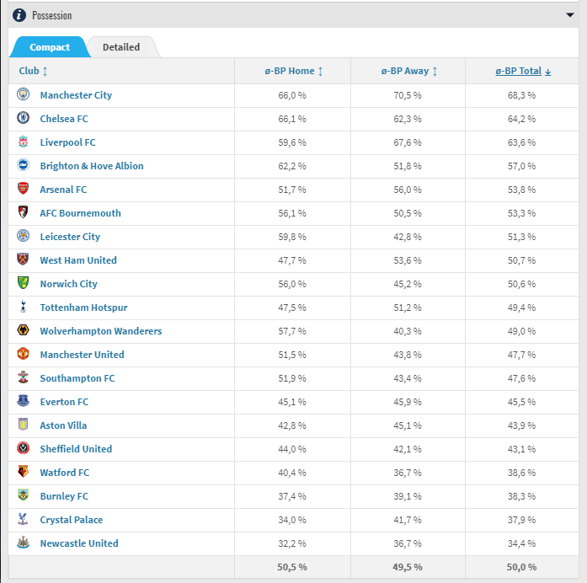
Task: Collapse the Possession box arrow
Action: tap(570, 15)
